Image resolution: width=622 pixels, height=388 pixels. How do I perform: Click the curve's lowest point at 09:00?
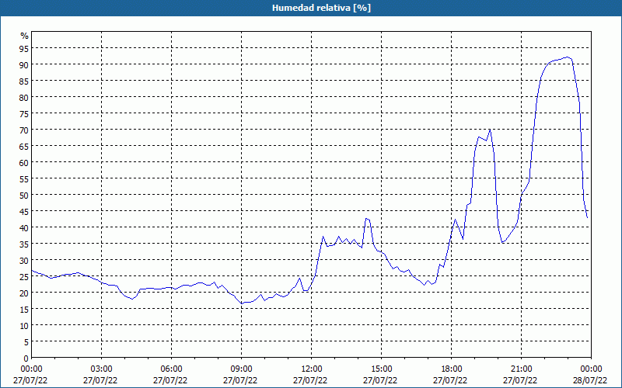[x=242, y=303]
